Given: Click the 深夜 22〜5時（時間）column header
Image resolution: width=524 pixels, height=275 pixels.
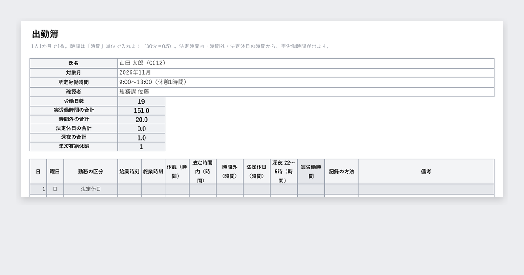Looking at the screenshot, I should coord(284,172).
